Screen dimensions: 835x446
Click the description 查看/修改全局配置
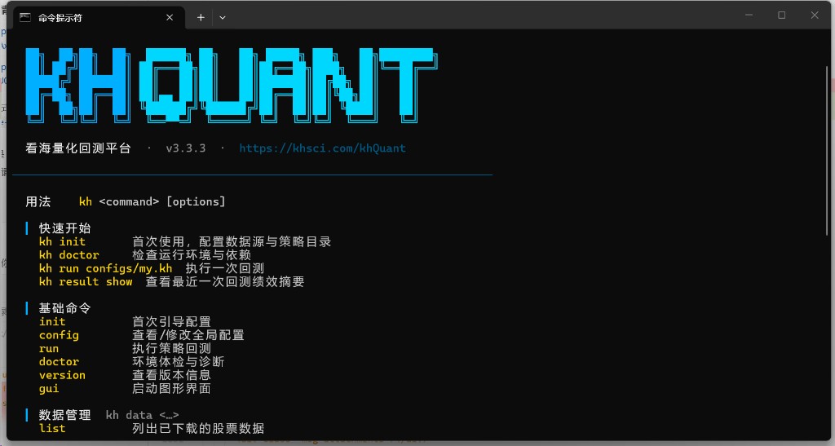coord(188,335)
